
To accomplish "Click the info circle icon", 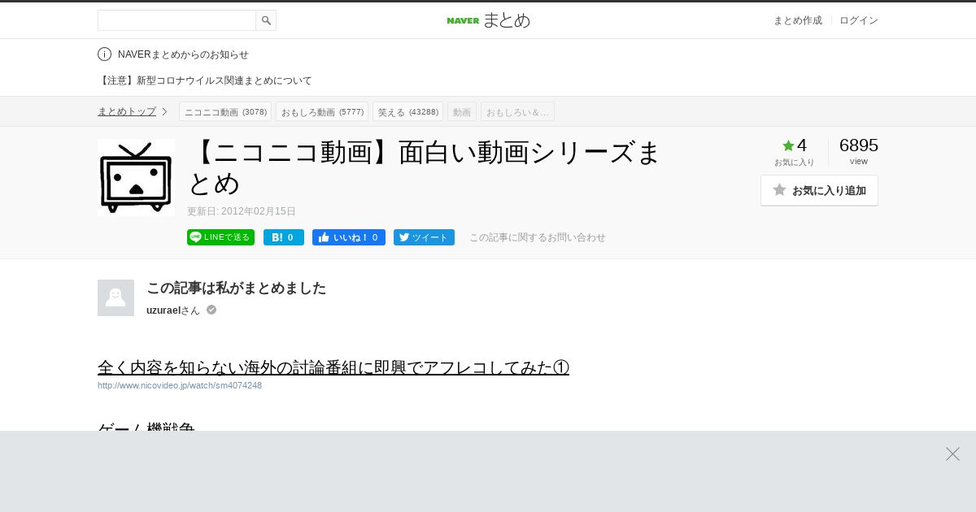I will pyautogui.click(x=104, y=54).
